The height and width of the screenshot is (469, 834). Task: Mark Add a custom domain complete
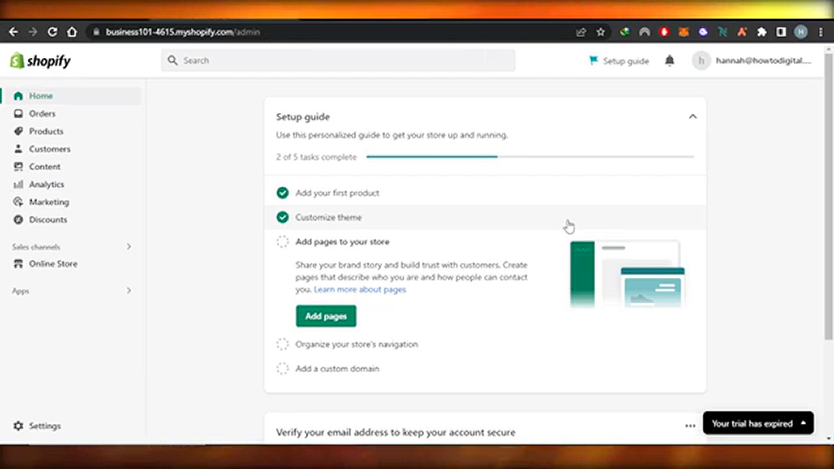coord(282,369)
